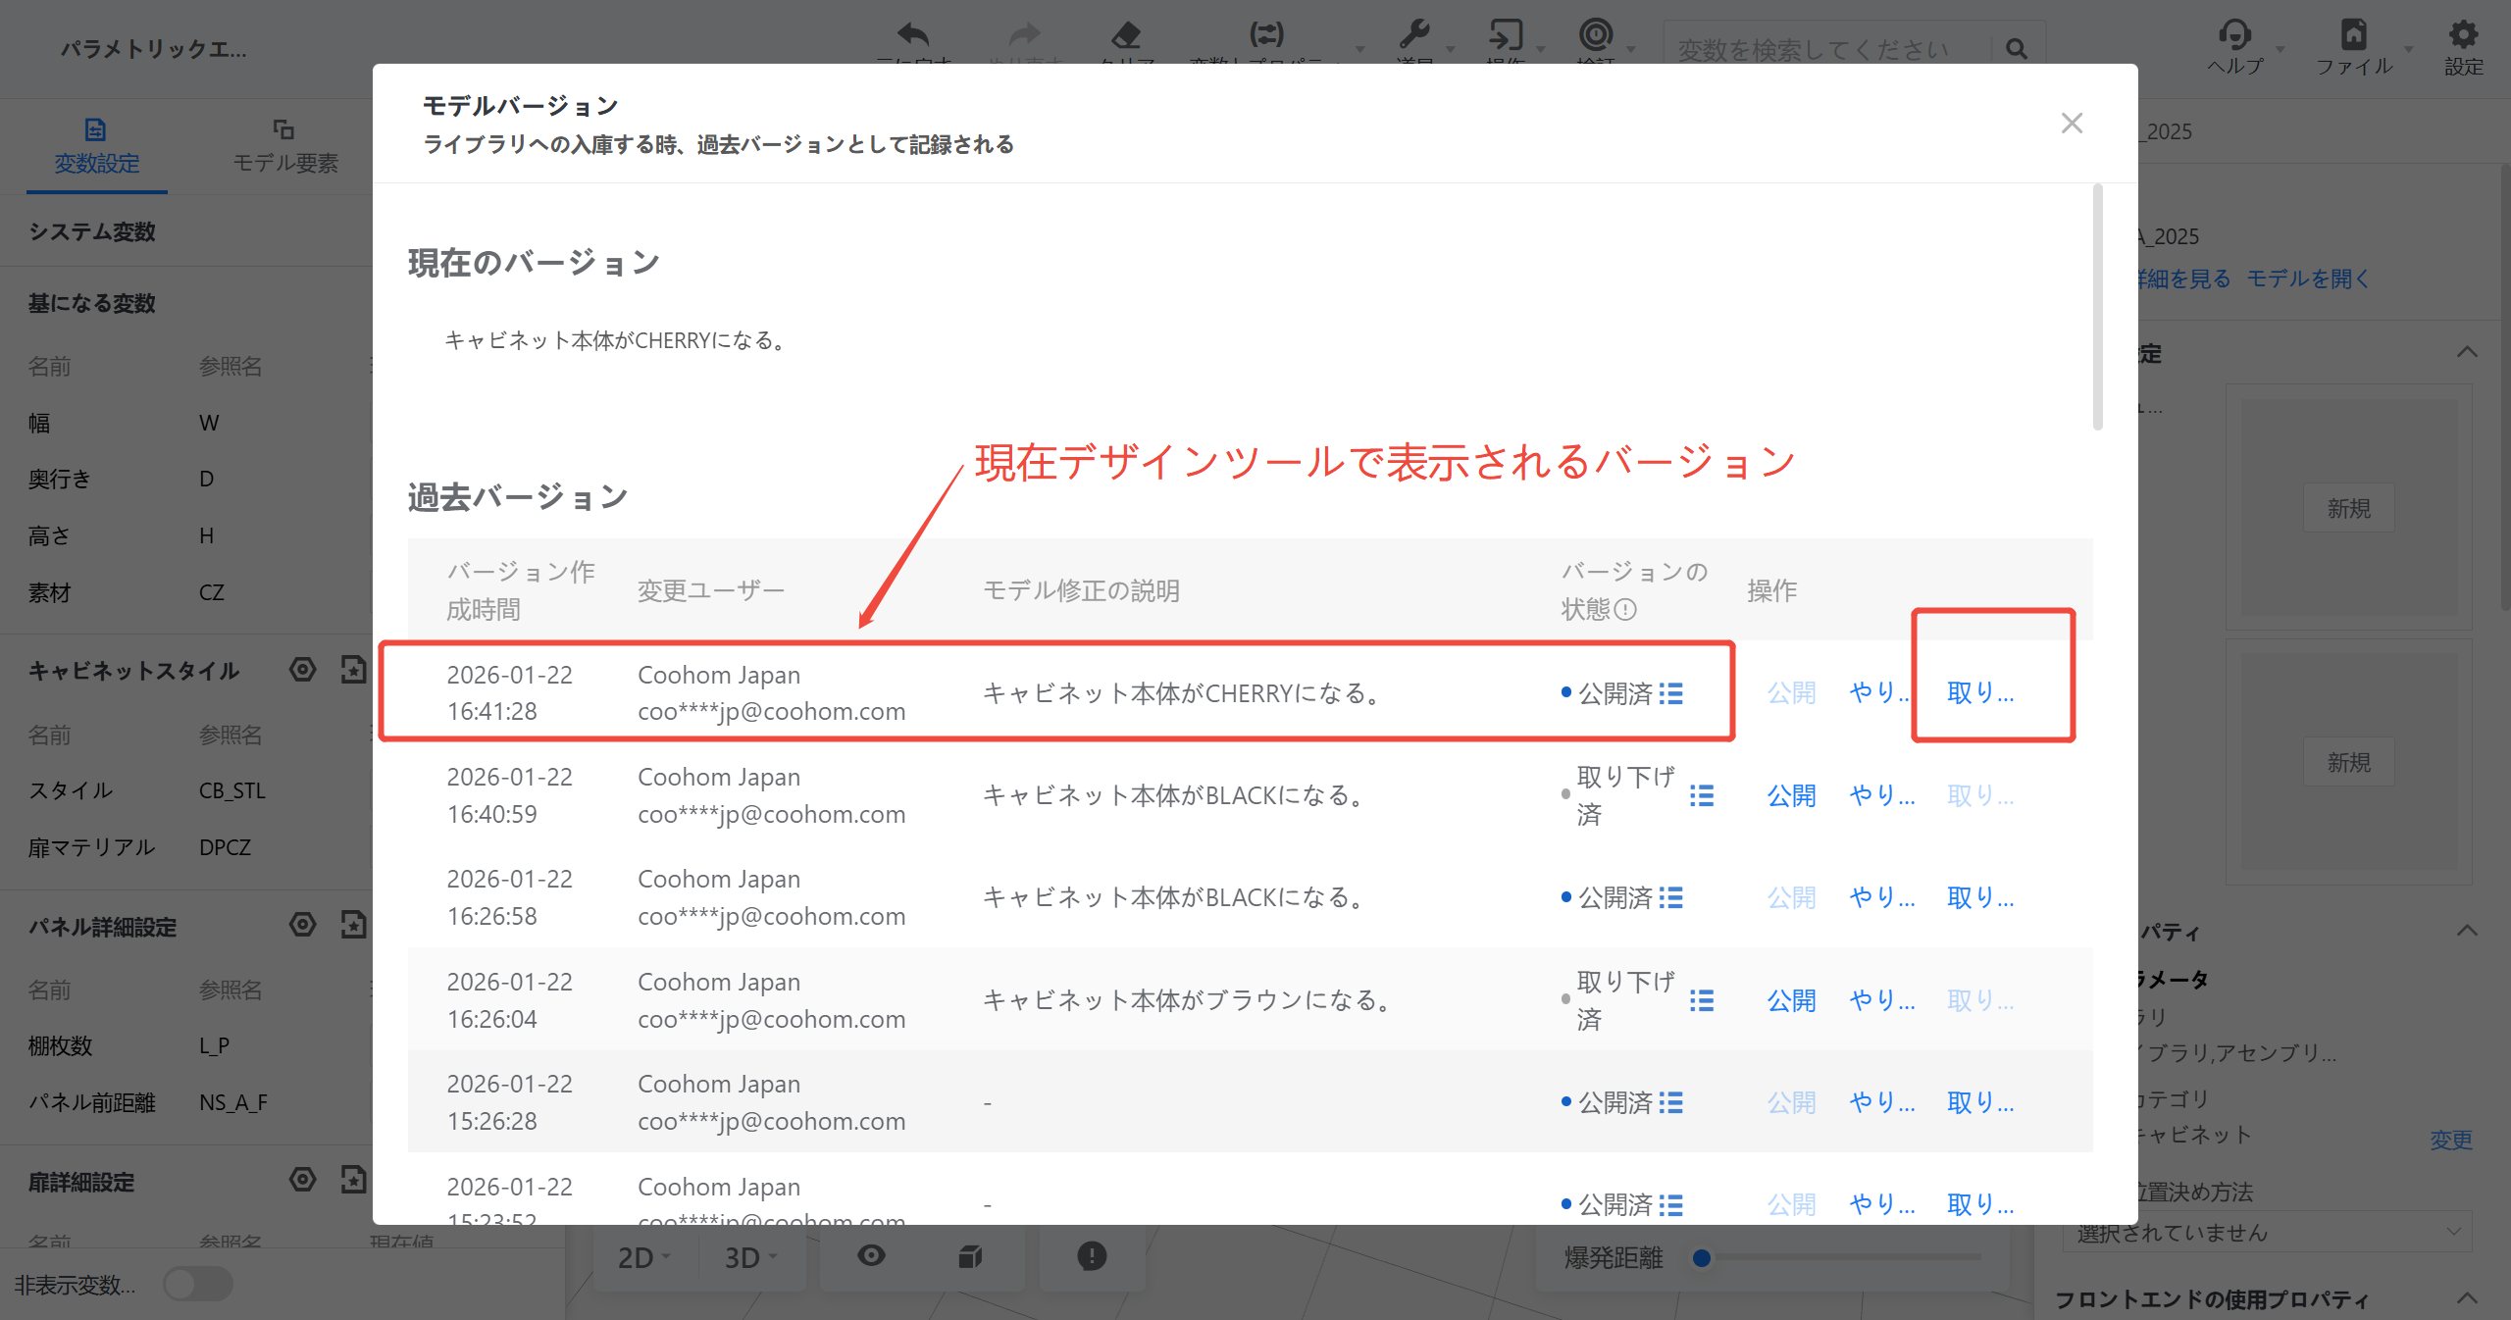The height and width of the screenshot is (1320, 2511).
Task: Click the verification target icon
Action: 1596,35
